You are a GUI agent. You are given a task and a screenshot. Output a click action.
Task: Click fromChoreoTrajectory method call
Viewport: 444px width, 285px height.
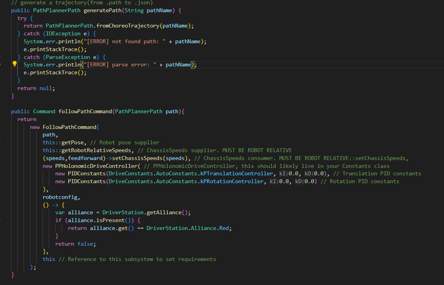pyautogui.click(x=128, y=26)
